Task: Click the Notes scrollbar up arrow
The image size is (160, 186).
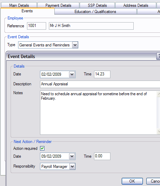Action: click(x=158, y=94)
